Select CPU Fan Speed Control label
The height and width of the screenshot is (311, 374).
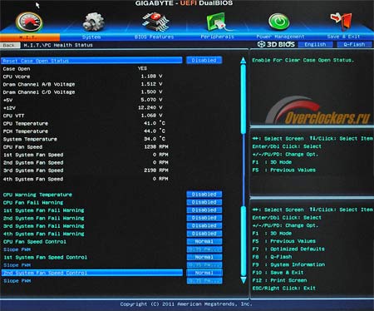(x=35, y=242)
